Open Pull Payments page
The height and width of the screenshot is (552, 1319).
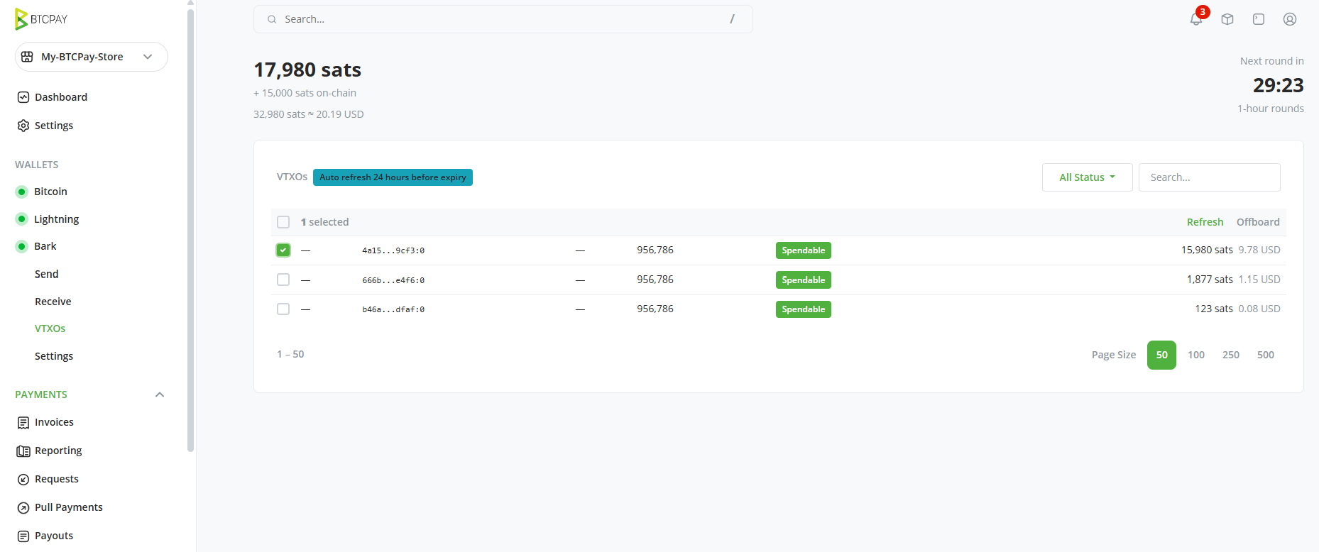(68, 507)
